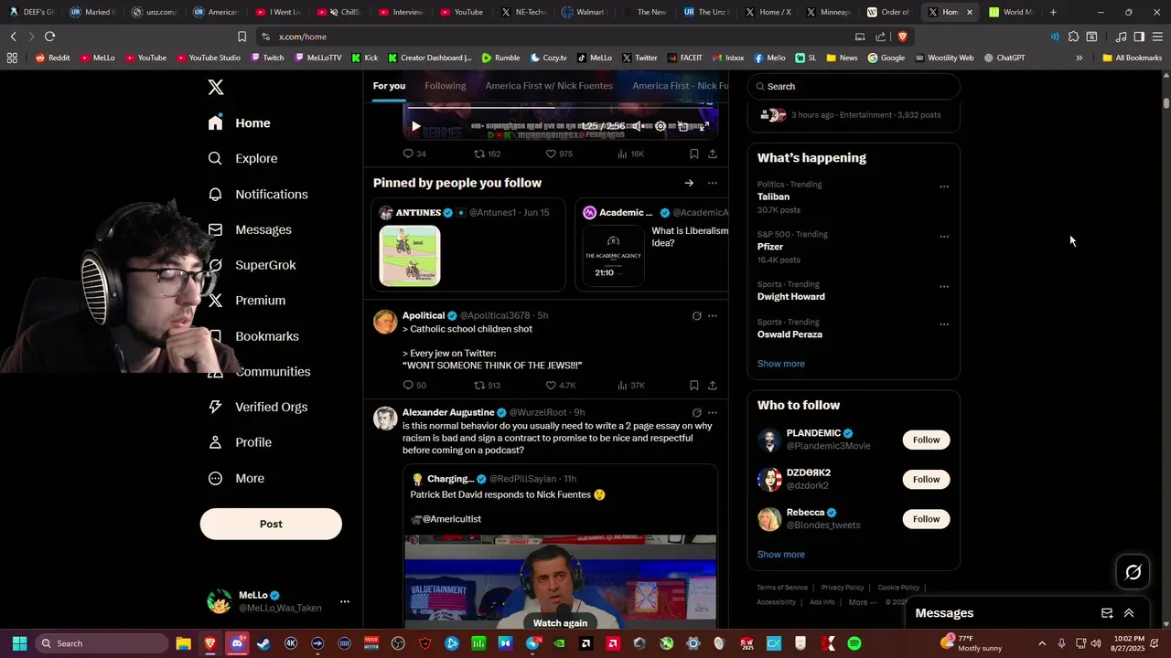The width and height of the screenshot is (1171, 658).
Task: Toggle video fullscreen mode
Action: pyautogui.click(x=704, y=126)
